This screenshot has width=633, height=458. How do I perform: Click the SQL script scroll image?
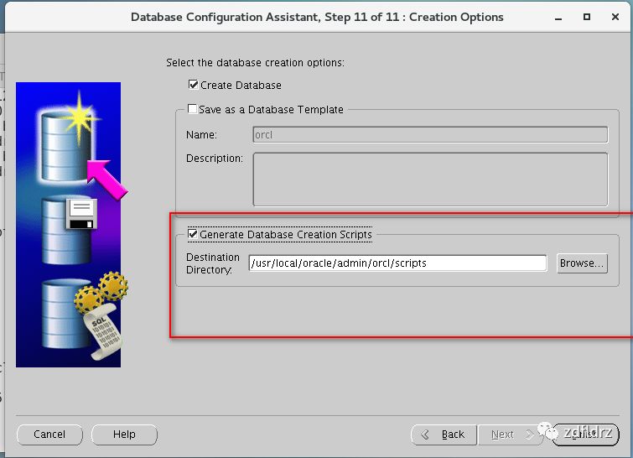(102, 332)
